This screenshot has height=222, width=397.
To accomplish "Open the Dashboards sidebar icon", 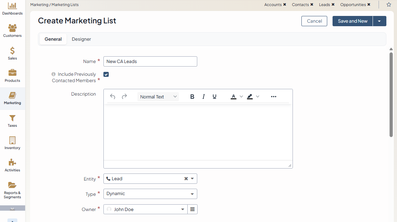I will click(12, 9).
